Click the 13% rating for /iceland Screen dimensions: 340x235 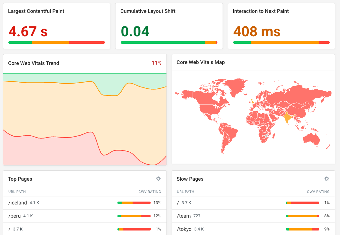[x=157, y=203]
